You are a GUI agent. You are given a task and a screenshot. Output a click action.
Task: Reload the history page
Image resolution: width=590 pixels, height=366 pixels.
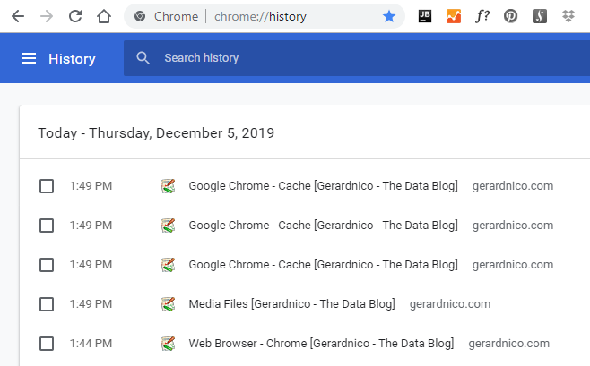pyautogui.click(x=75, y=16)
